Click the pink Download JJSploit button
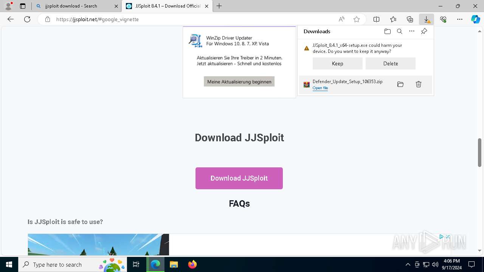The image size is (484, 272). coord(239,178)
